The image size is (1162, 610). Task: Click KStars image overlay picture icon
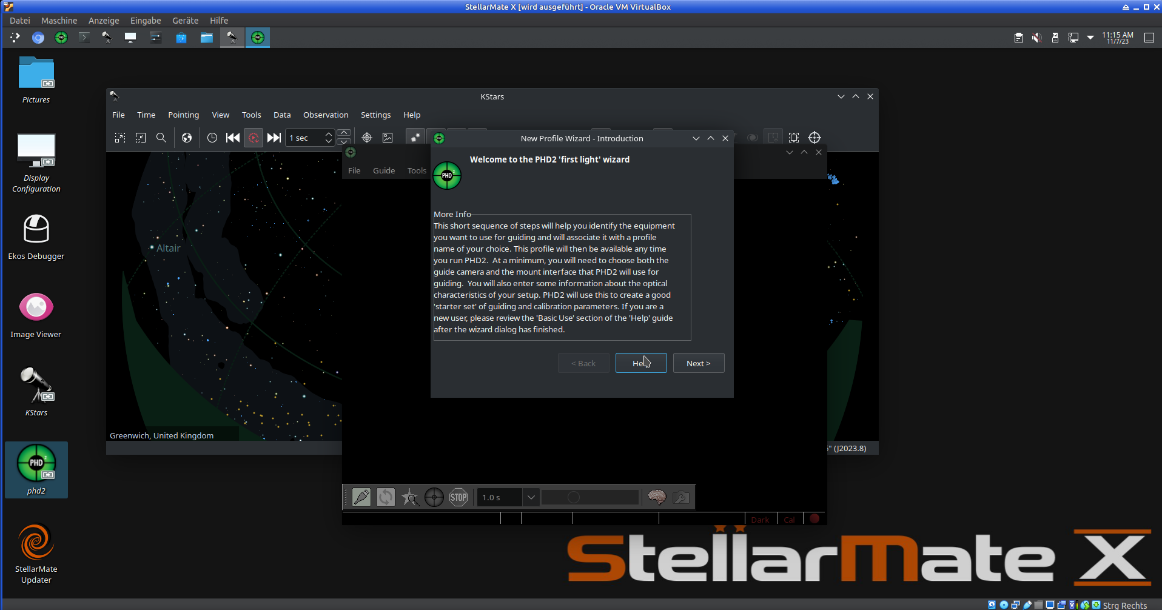point(388,138)
